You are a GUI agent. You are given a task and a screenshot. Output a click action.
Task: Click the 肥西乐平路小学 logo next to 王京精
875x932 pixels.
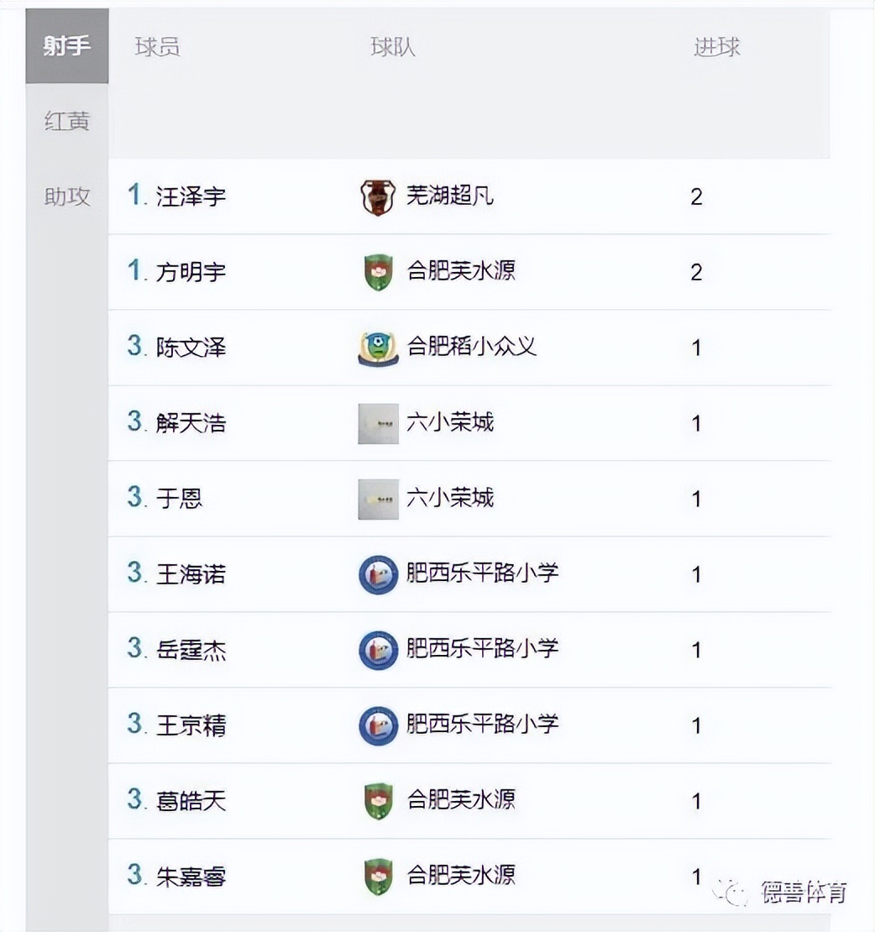pyautogui.click(x=378, y=725)
